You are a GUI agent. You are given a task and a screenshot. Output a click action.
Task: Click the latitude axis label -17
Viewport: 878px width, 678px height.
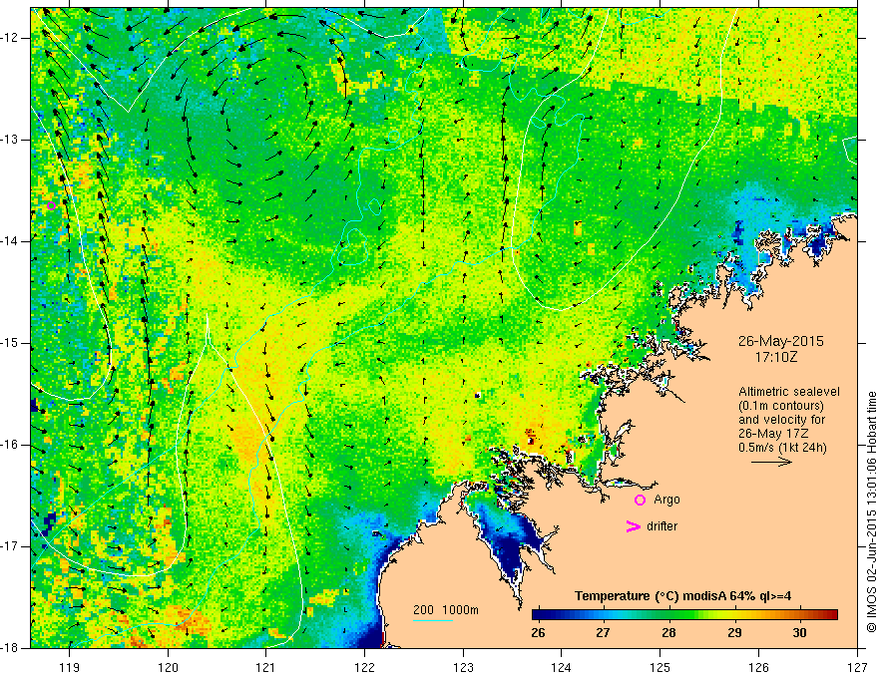click(x=11, y=546)
